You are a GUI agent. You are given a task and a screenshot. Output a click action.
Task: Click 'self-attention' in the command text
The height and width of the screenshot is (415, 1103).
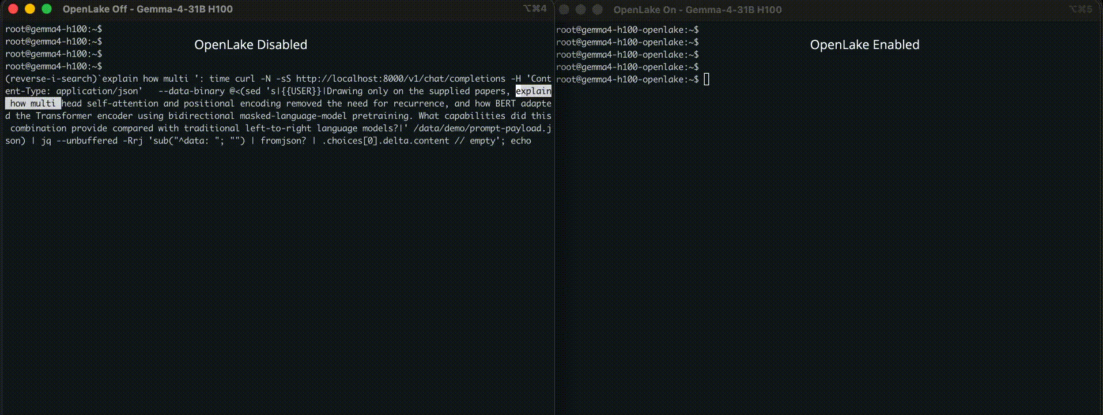[x=122, y=104]
